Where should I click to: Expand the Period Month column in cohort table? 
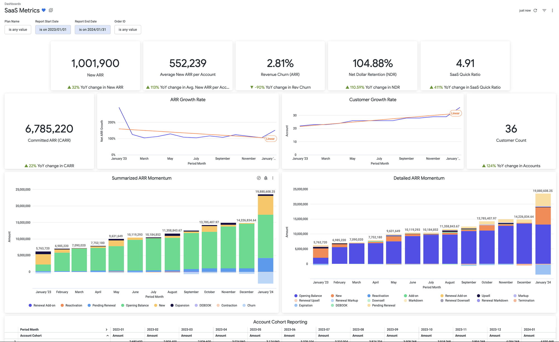pos(106,329)
